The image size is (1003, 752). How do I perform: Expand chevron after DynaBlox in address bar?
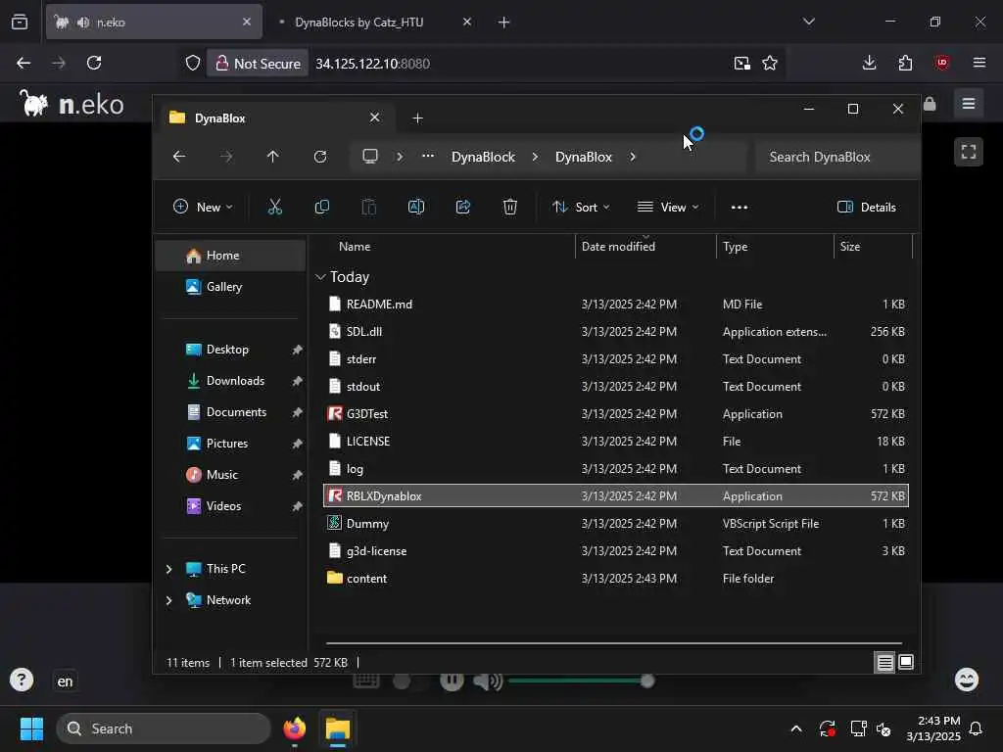point(633,157)
